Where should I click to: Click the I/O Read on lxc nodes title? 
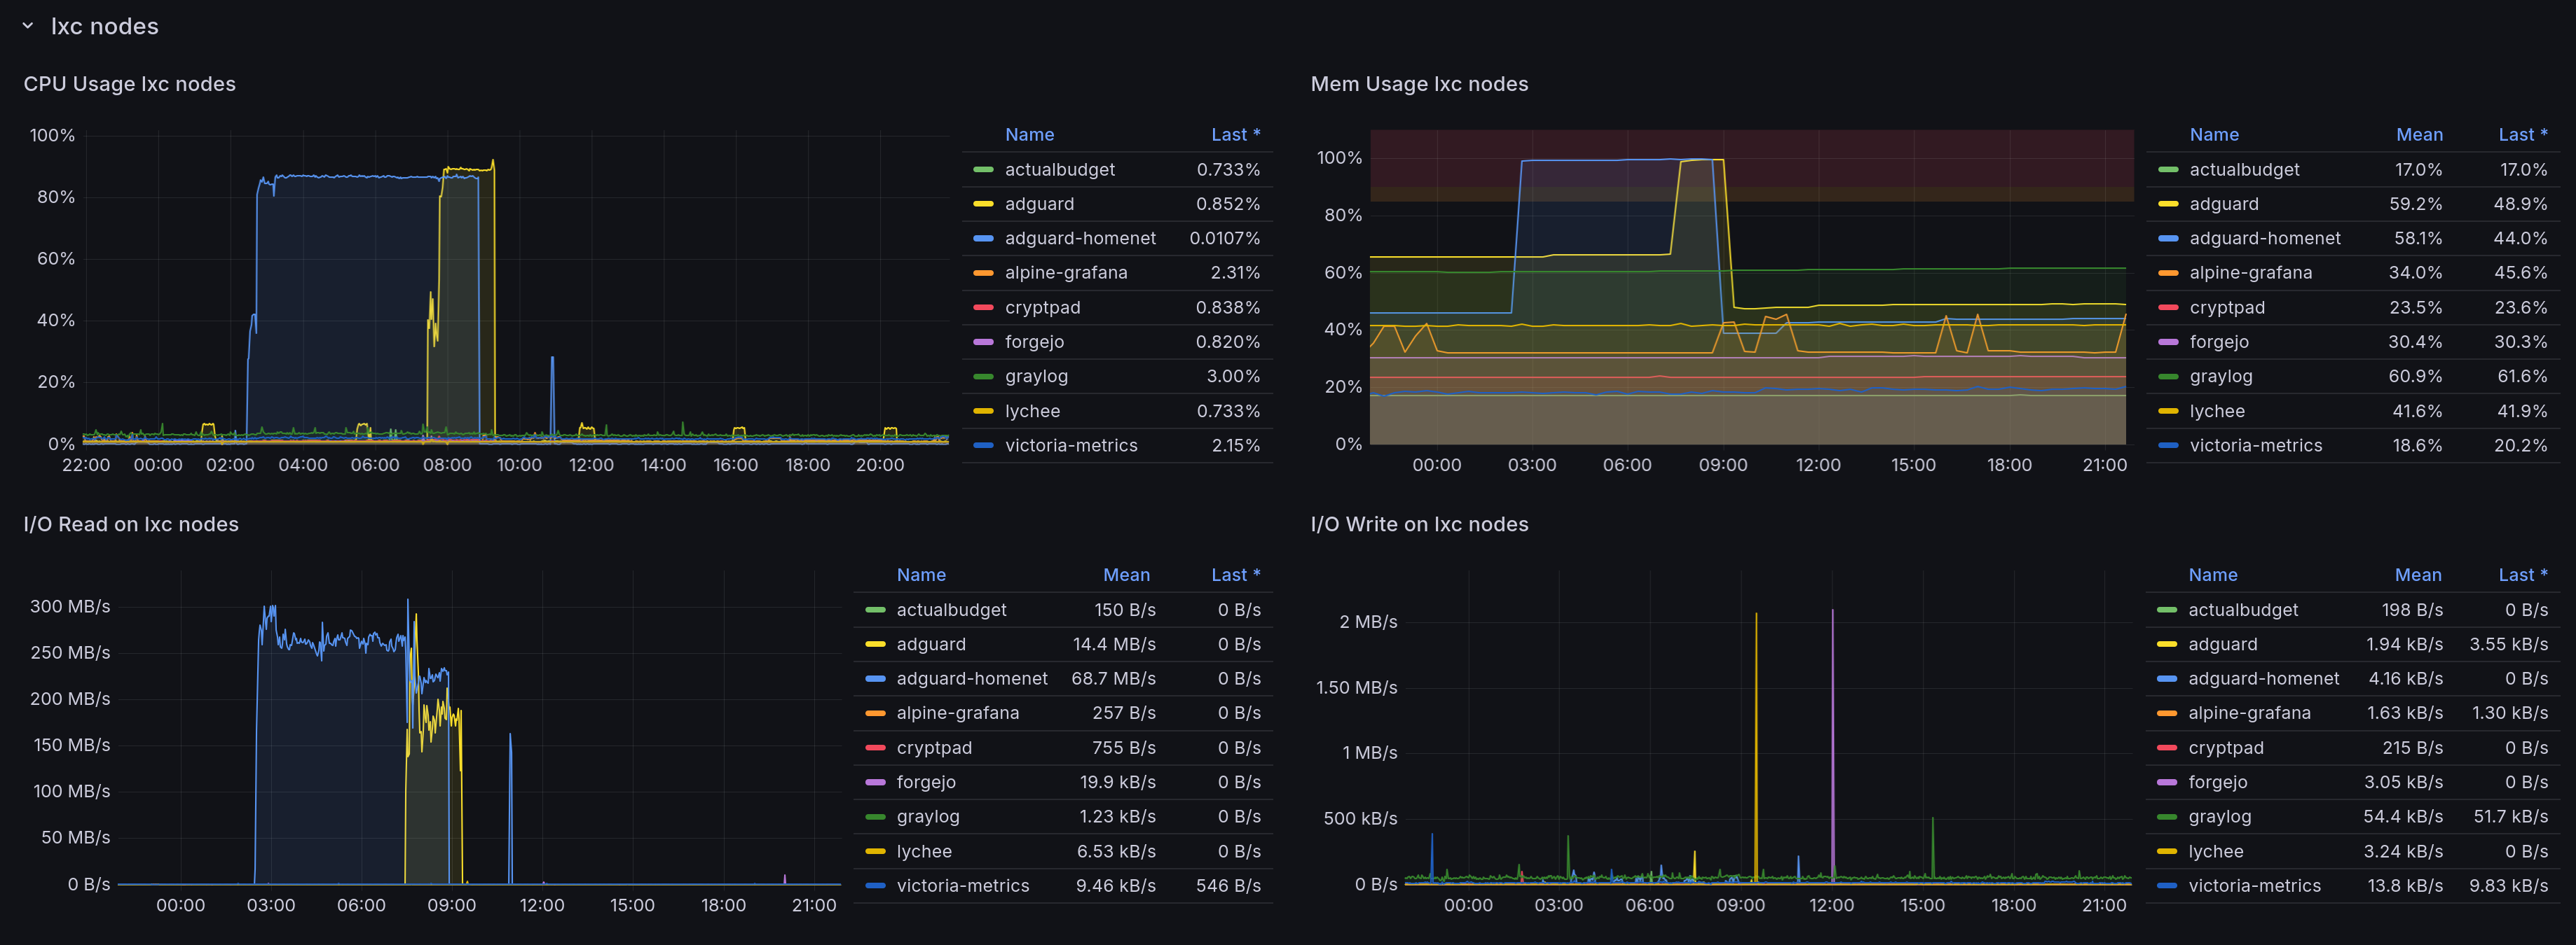(131, 524)
